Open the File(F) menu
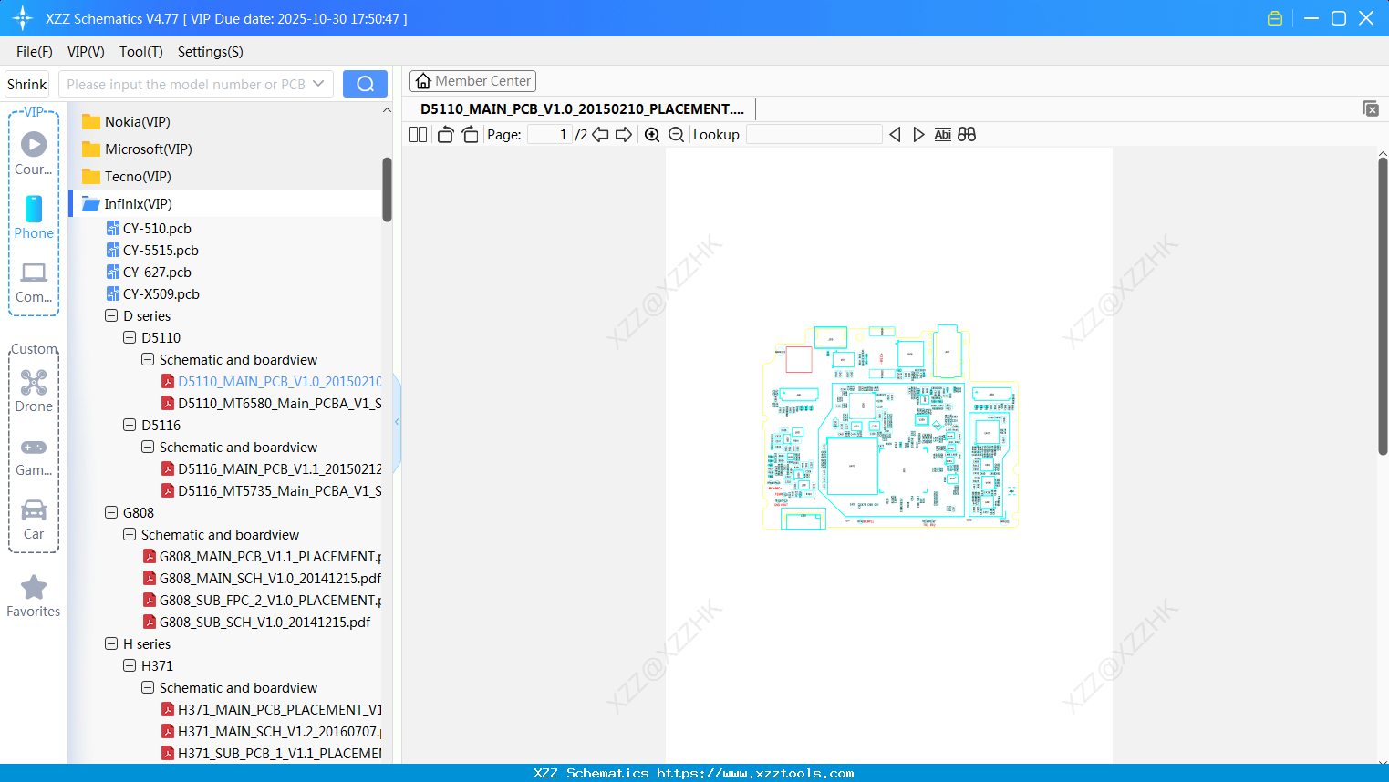 [x=34, y=52]
